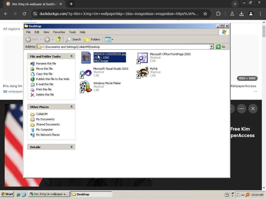Screen dimensions: 266x199
Task: Click Publish this file to the Web
Action: [52, 79]
